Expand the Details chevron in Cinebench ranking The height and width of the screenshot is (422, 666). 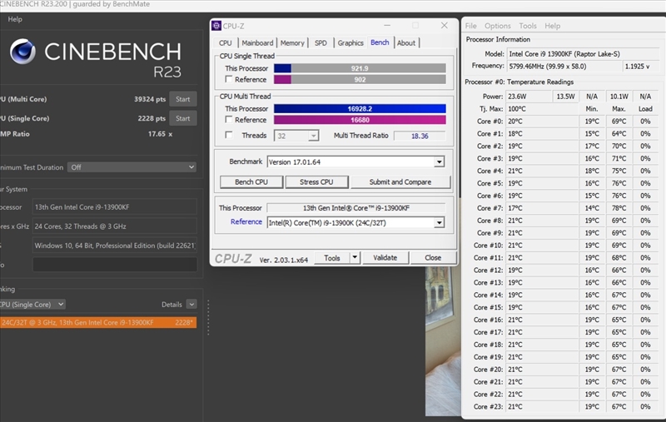191,305
